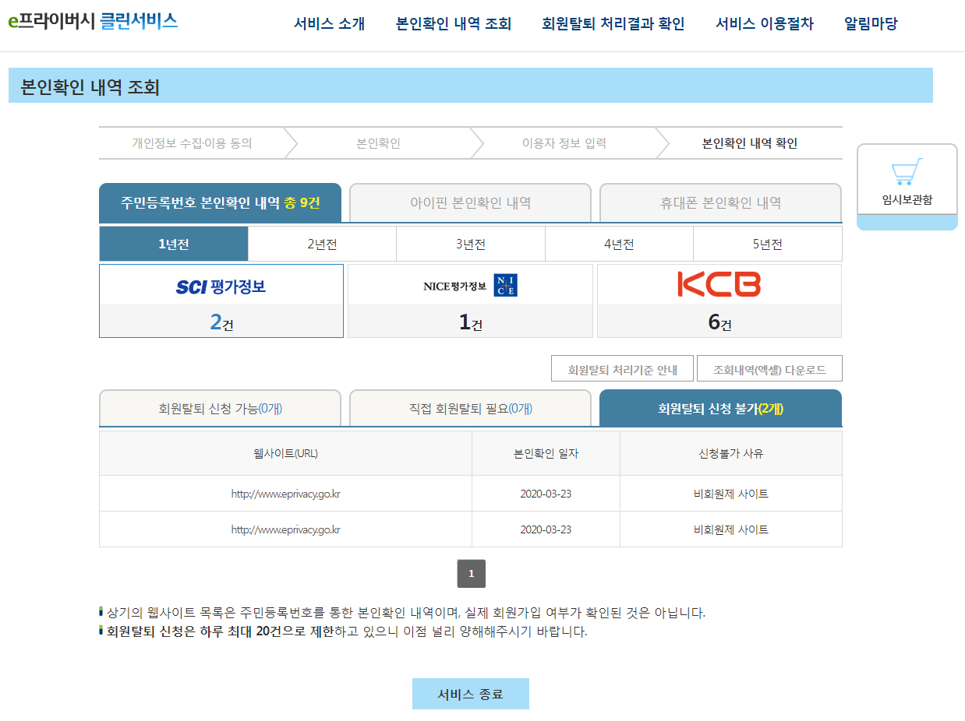
Task: Click the NICE 1건 count
Action: pyautogui.click(x=470, y=322)
